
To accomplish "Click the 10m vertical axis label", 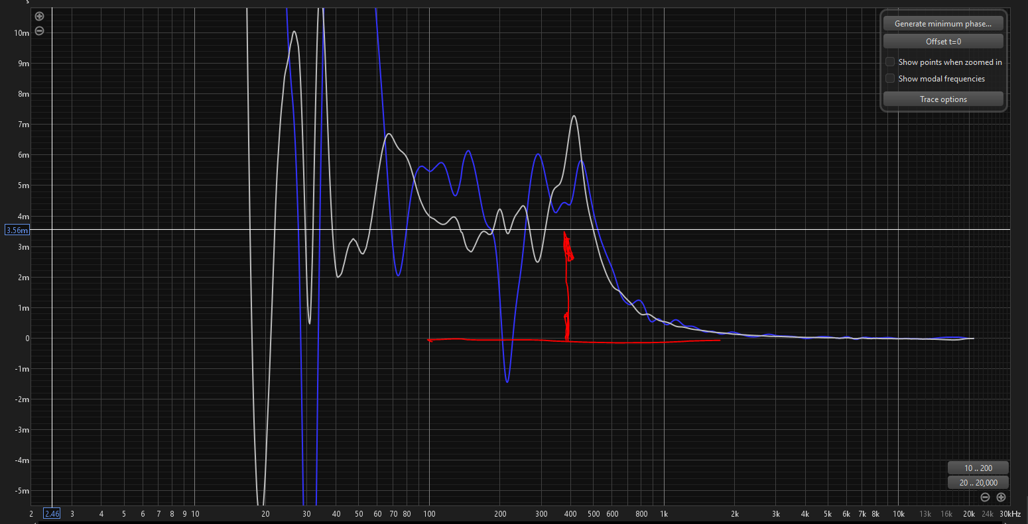I will tap(21, 33).
